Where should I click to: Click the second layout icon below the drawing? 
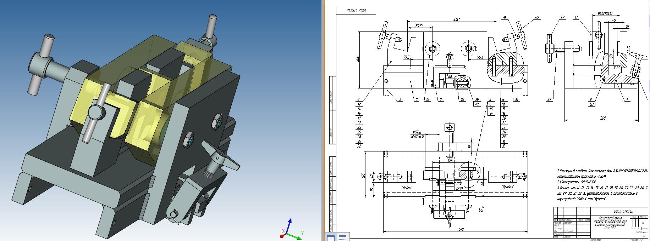click(x=342, y=238)
